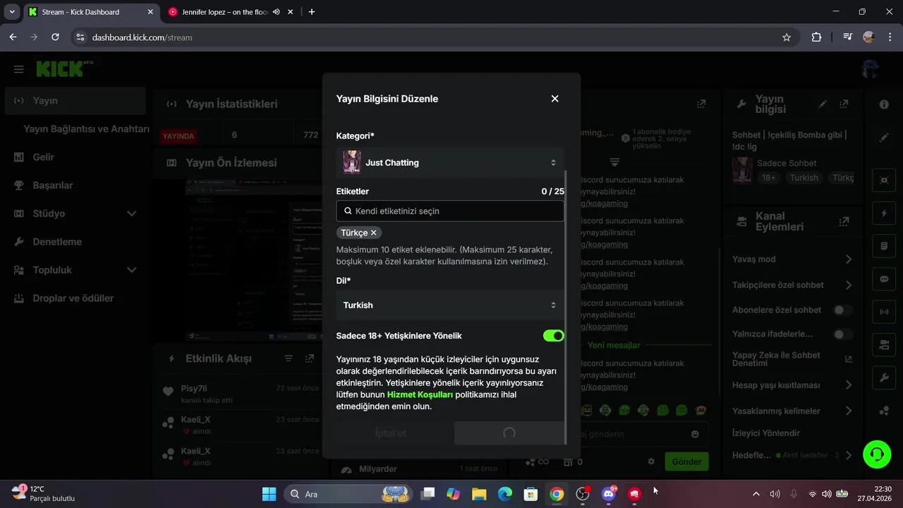
Task: Click İzleyici Yönlendir
Action: pyautogui.click(x=766, y=433)
